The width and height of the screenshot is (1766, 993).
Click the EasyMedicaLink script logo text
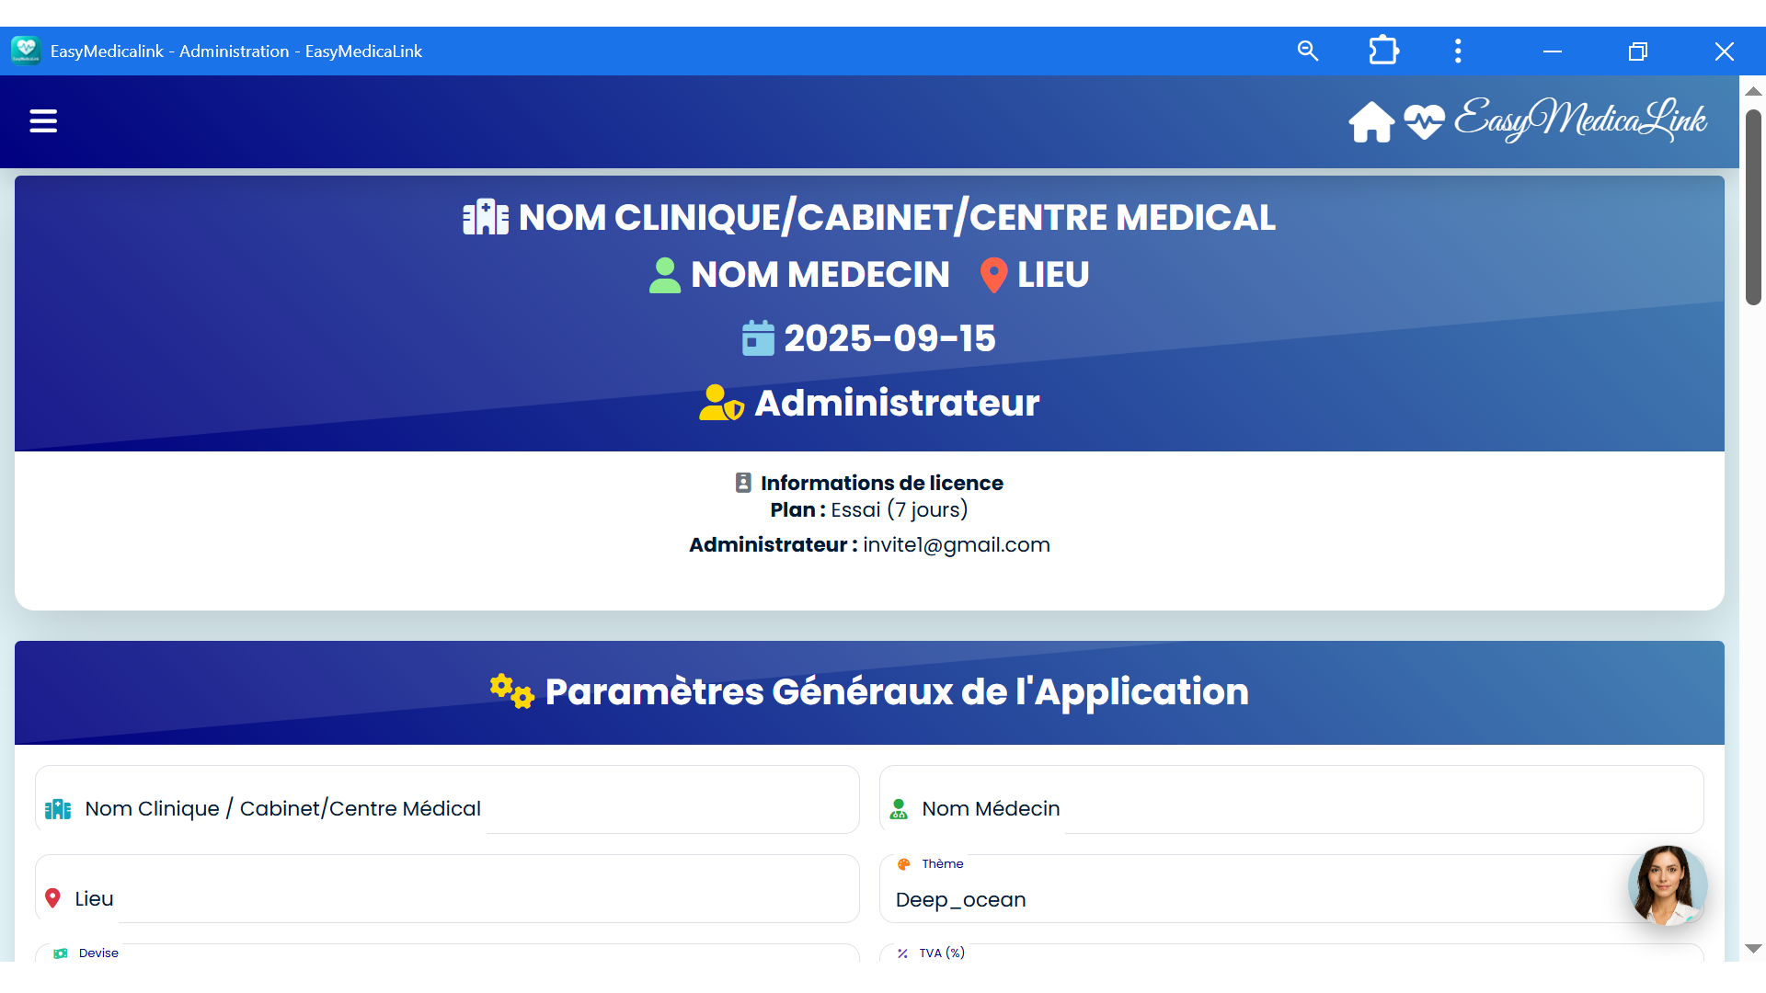[x=1580, y=120]
